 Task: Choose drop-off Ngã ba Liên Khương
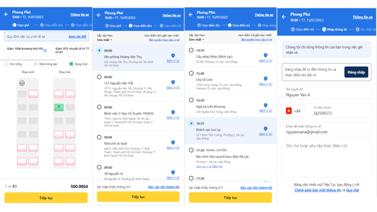[x=191, y=100]
